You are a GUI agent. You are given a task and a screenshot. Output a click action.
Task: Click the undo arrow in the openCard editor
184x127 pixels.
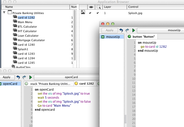click(18, 77)
